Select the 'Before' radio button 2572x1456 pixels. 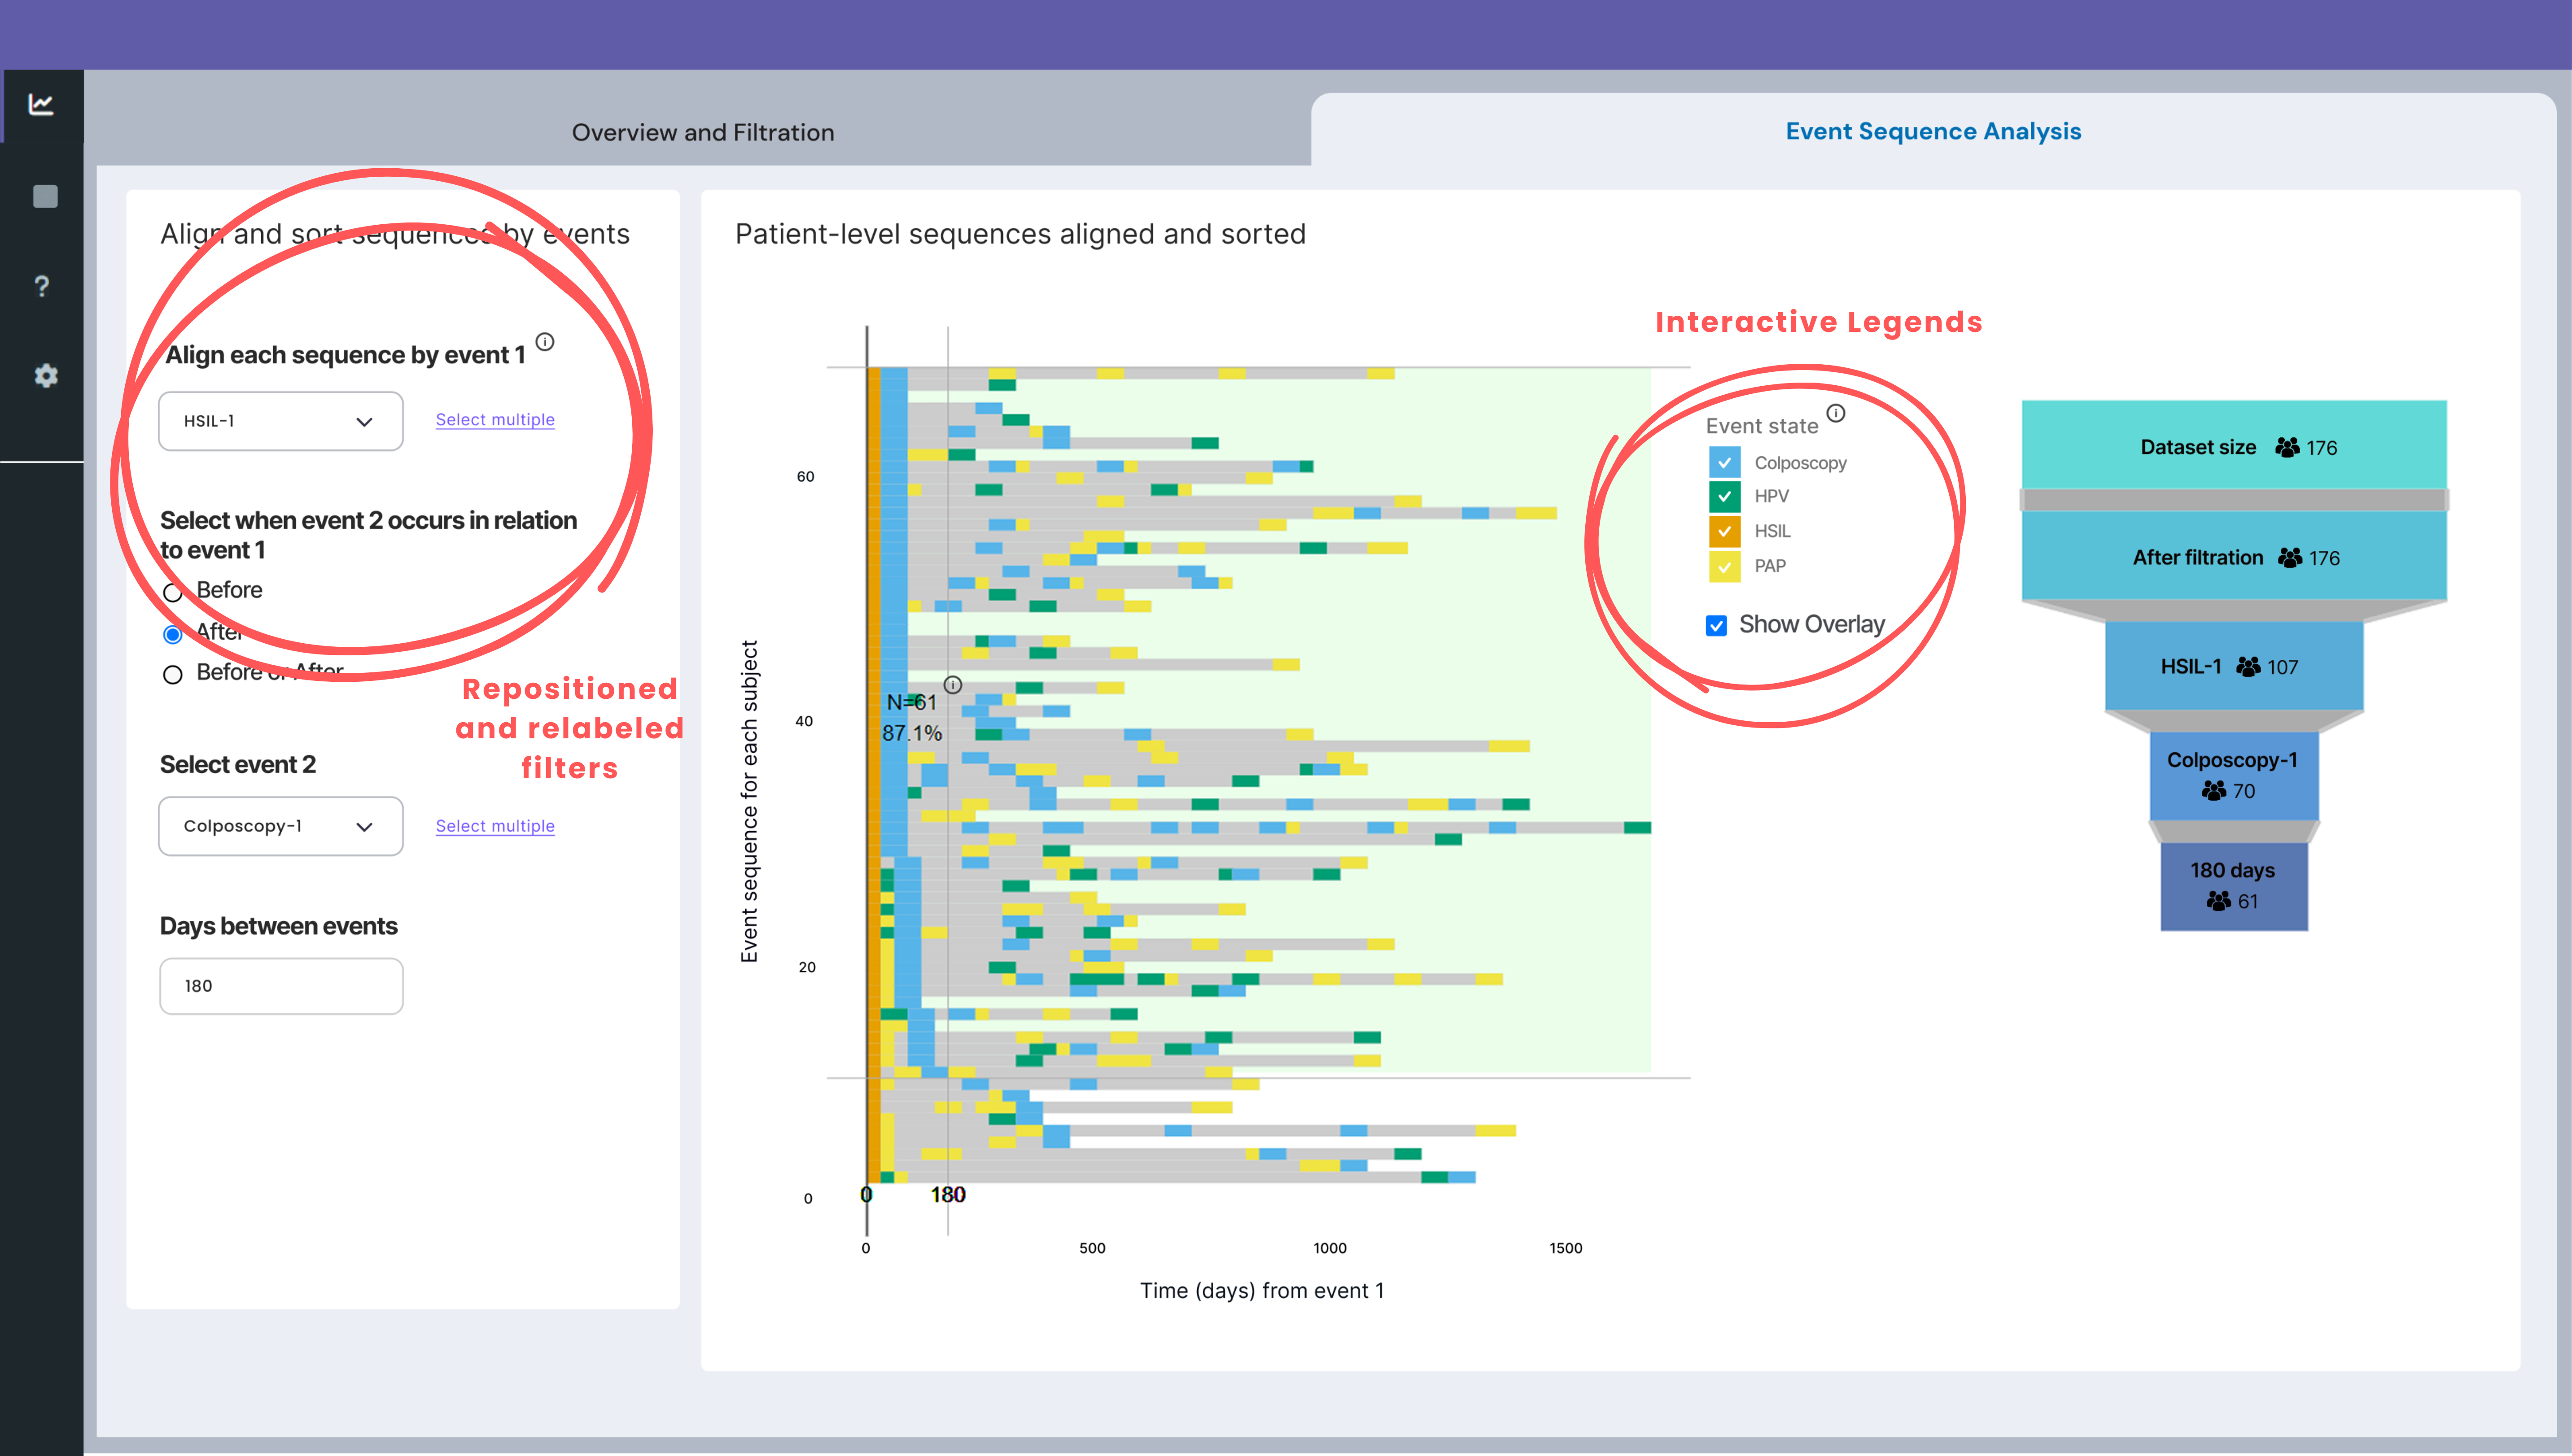(x=173, y=592)
